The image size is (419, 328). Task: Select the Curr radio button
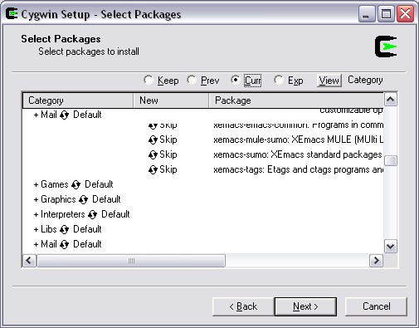[236, 81]
